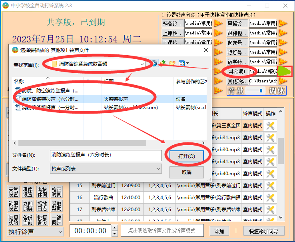Go up one folder level in dialog
295x242 pixels.
163,63
